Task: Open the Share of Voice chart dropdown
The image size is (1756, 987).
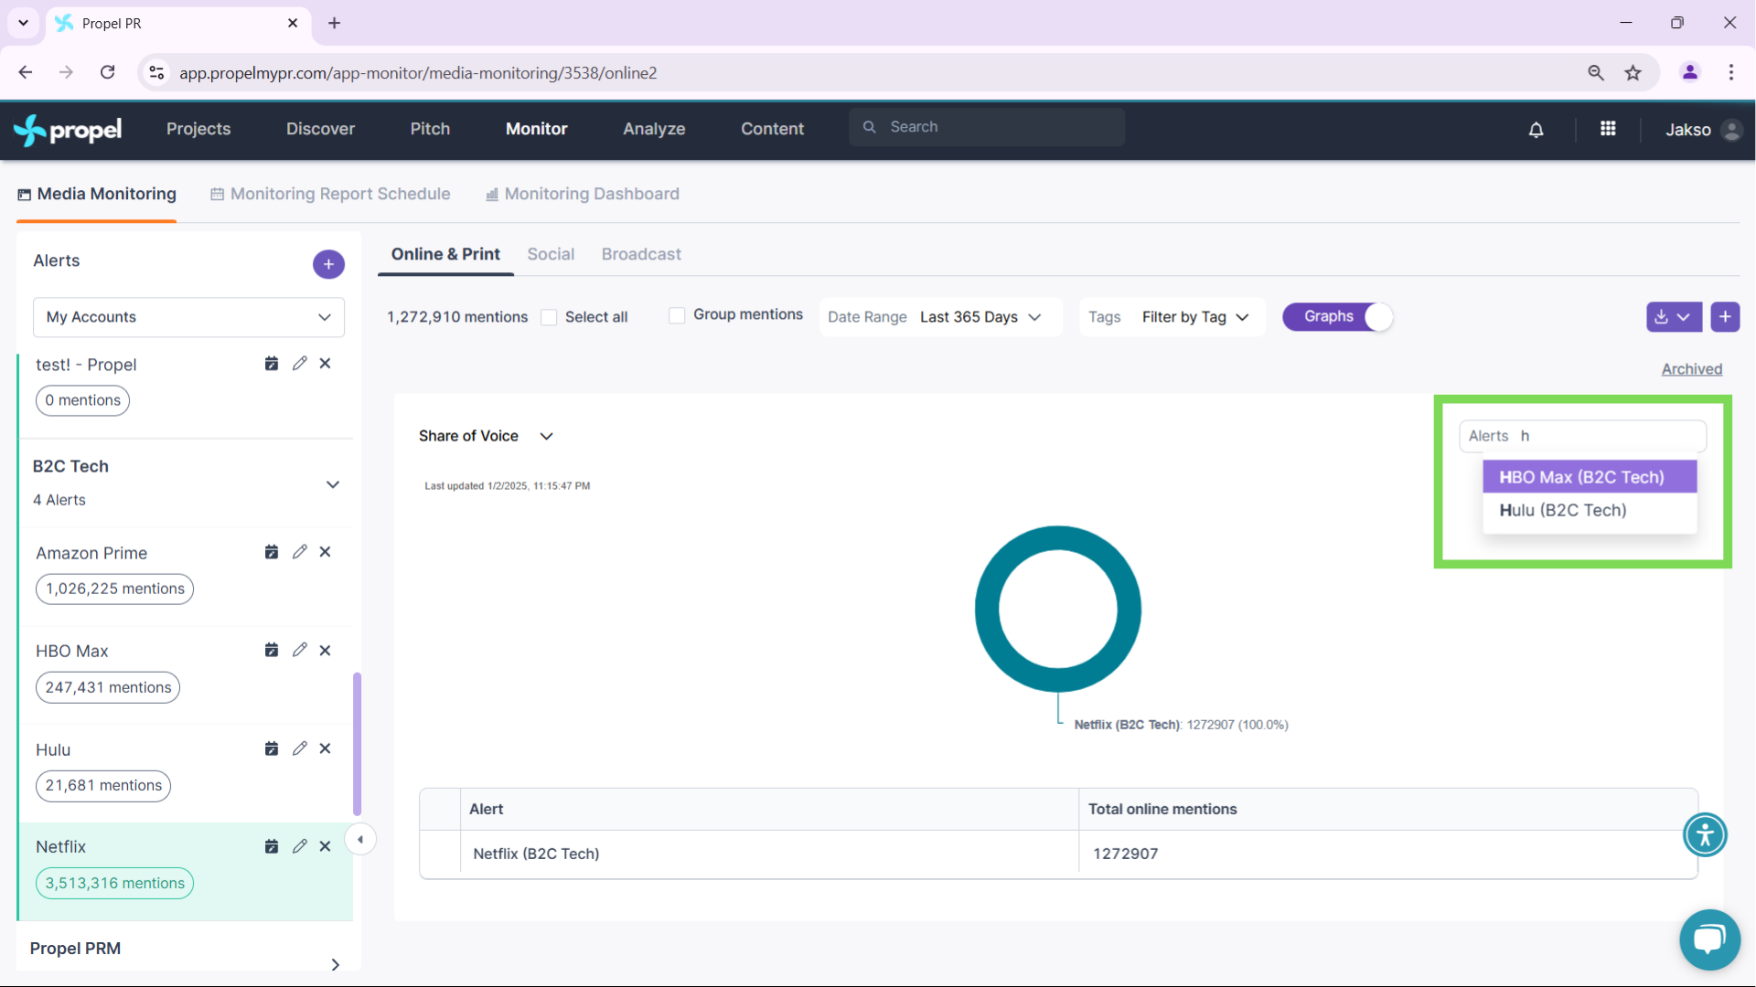Action: pyautogui.click(x=487, y=436)
